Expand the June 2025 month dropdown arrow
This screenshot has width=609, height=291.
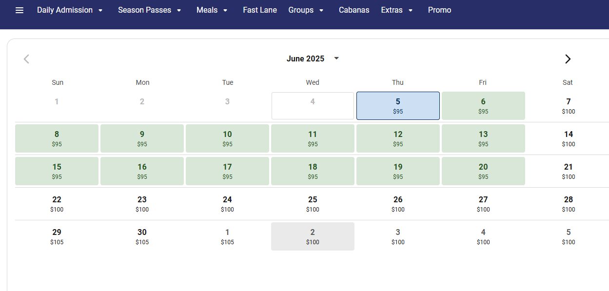(x=336, y=58)
